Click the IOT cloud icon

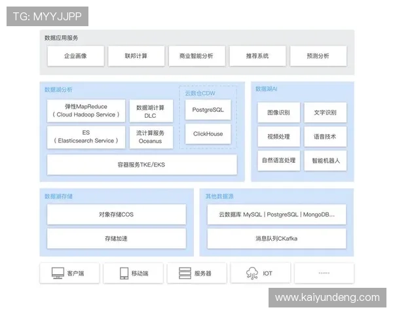pyautogui.click(x=252, y=273)
